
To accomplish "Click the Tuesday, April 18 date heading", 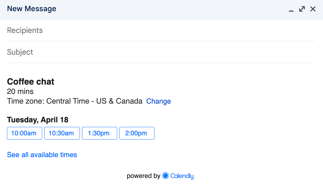I will coord(38,120).
